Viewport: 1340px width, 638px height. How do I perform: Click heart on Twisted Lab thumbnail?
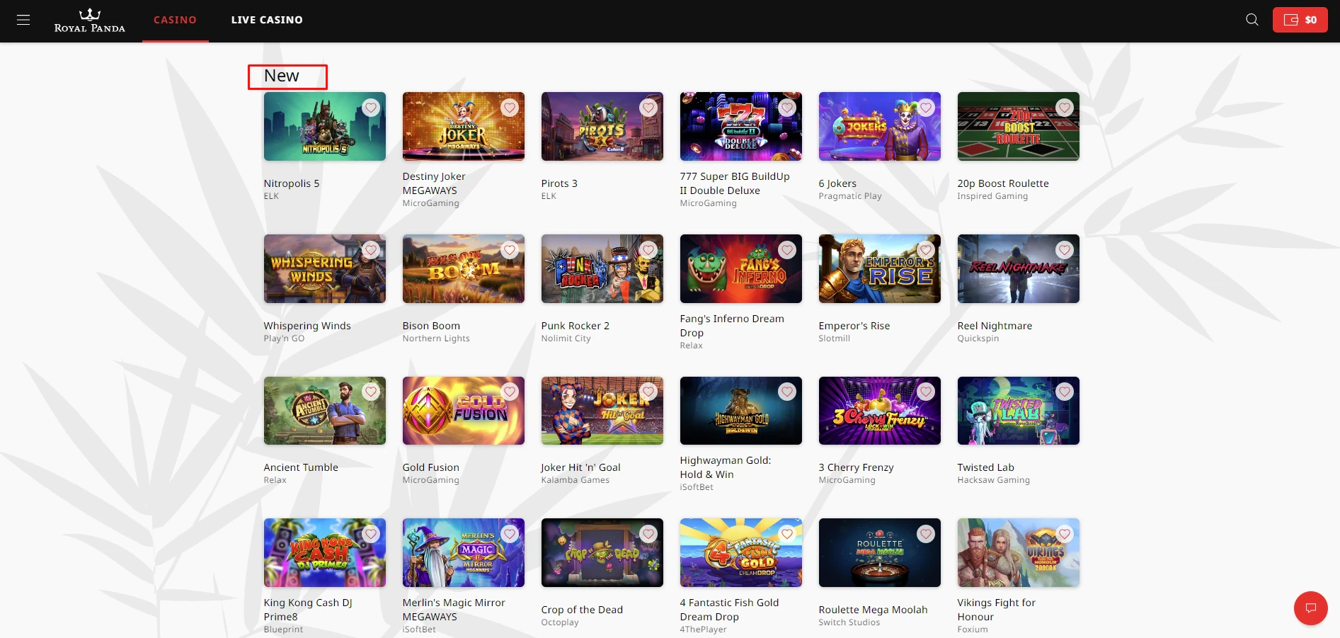[1065, 392]
